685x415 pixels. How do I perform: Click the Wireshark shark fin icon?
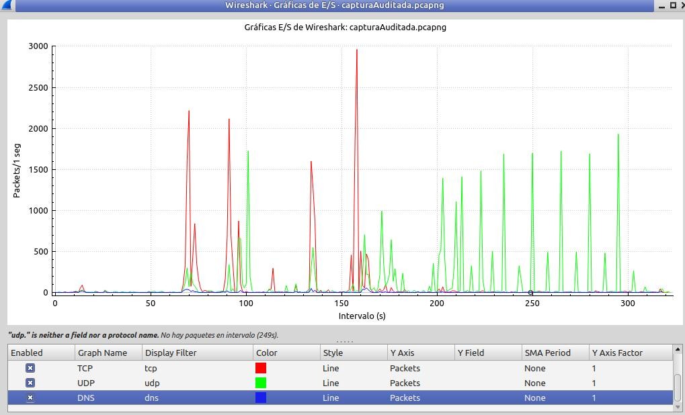6,5
